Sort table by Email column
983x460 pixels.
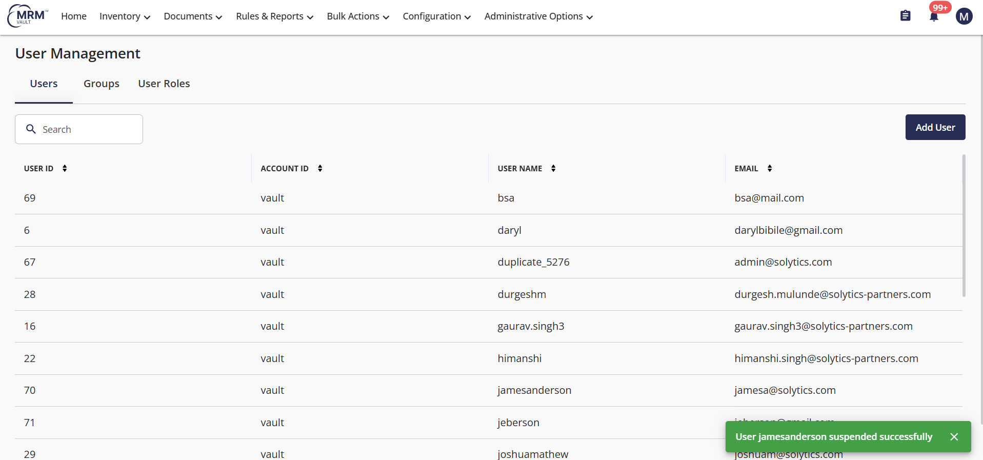(x=770, y=168)
